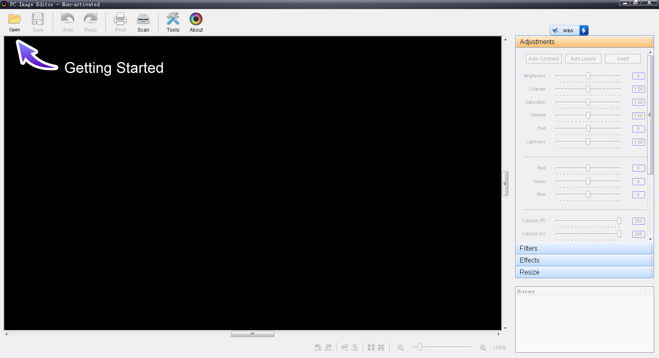This screenshot has height=358, width=659.
Task: Click the rotate right icon in bottom bar
Action: (x=318, y=347)
